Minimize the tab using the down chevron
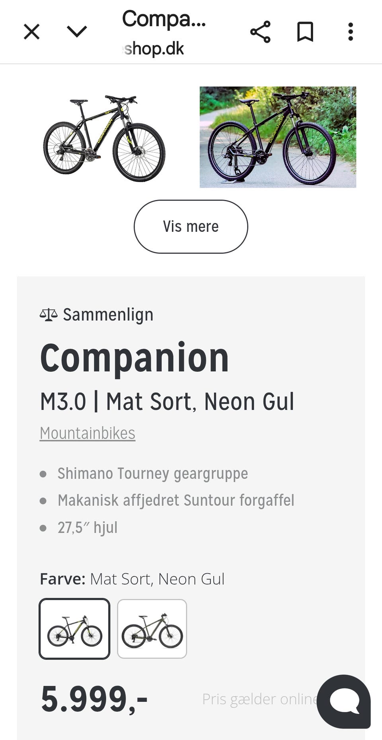 (x=77, y=32)
